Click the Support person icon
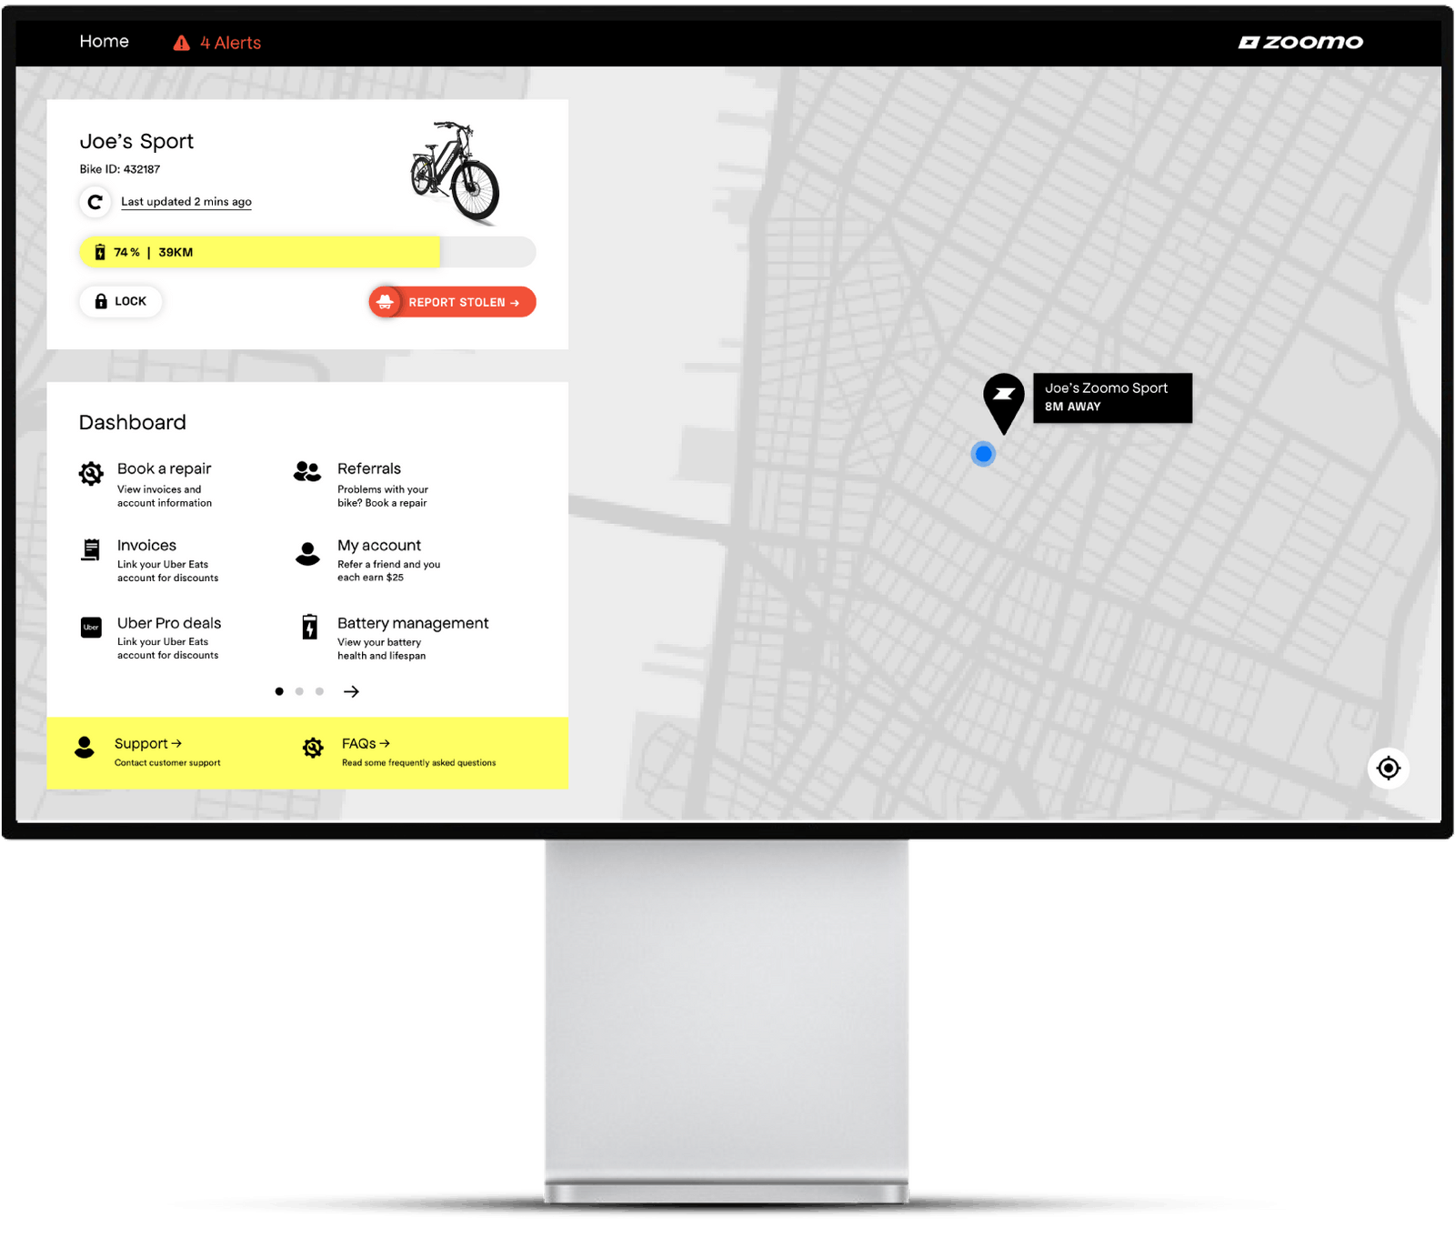The image size is (1455, 1237). (x=85, y=748)
